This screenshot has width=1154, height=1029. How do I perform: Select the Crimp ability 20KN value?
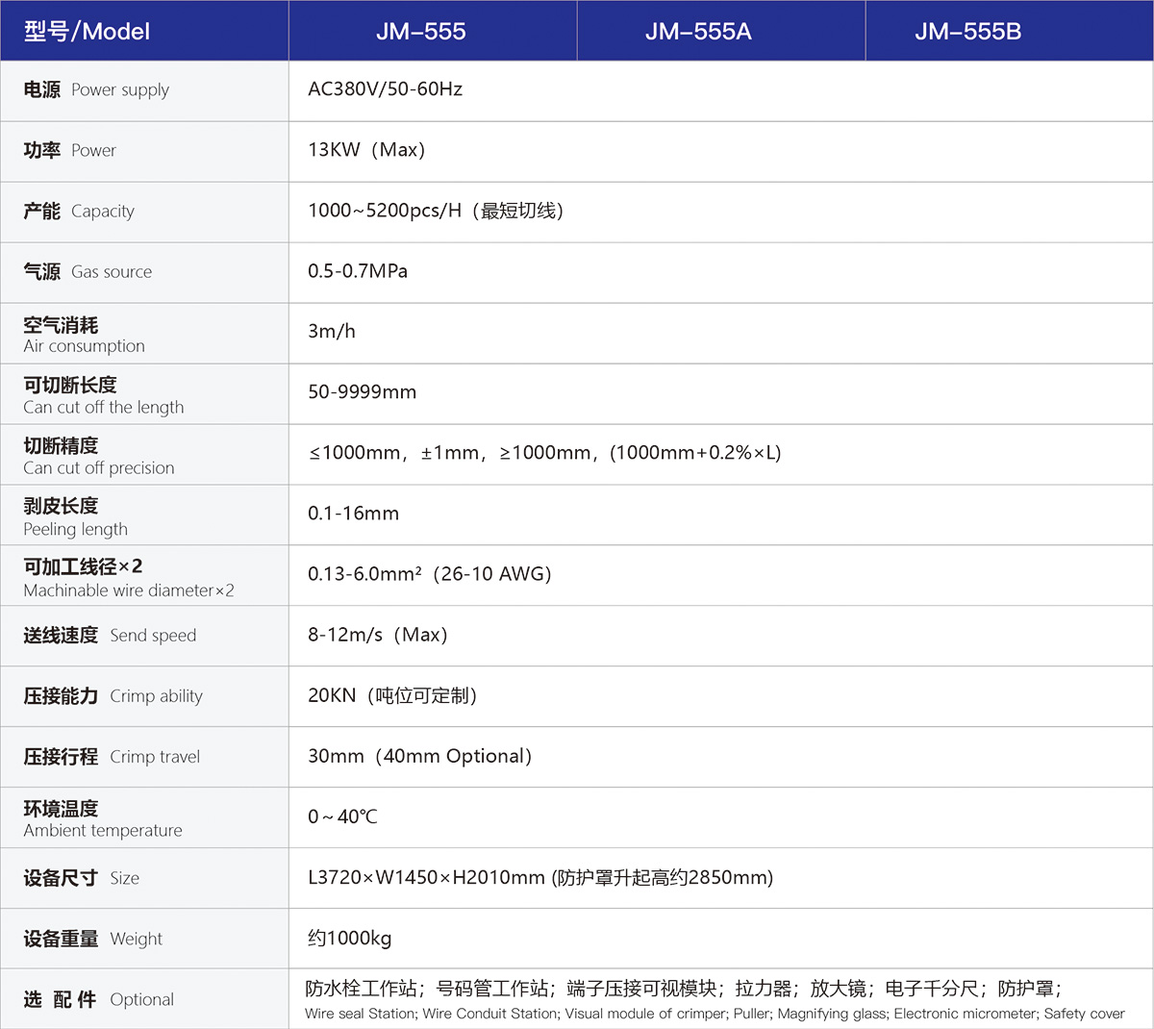[x=391, y=695]
